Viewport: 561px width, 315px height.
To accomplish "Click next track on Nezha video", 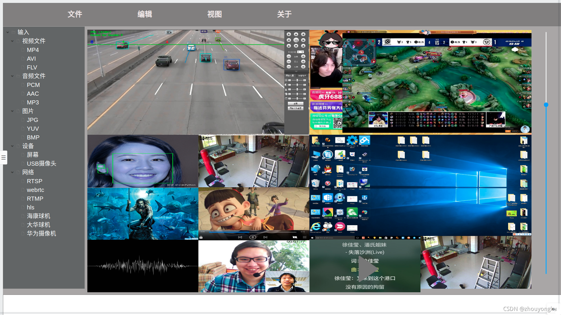I will click(265, 237).
